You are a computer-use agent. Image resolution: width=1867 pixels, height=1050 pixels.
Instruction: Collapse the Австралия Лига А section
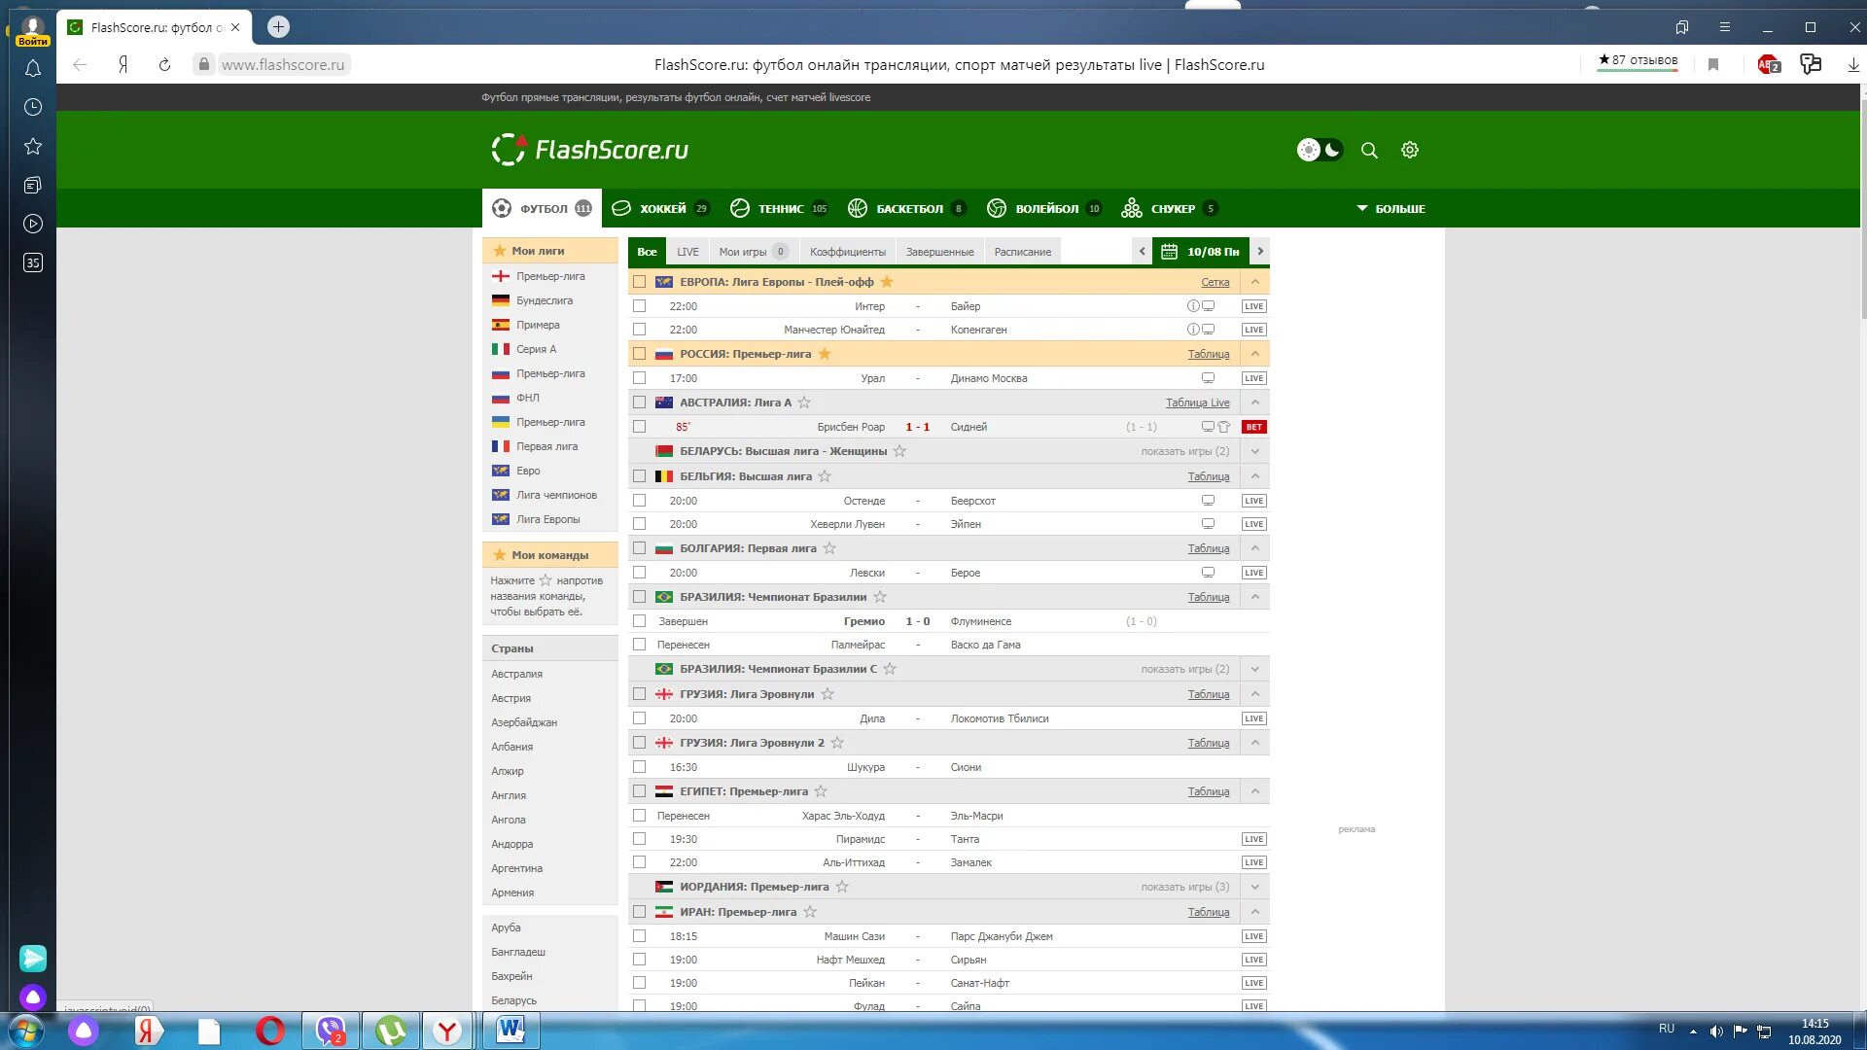pyautogui.click(x=1255, y=402)
